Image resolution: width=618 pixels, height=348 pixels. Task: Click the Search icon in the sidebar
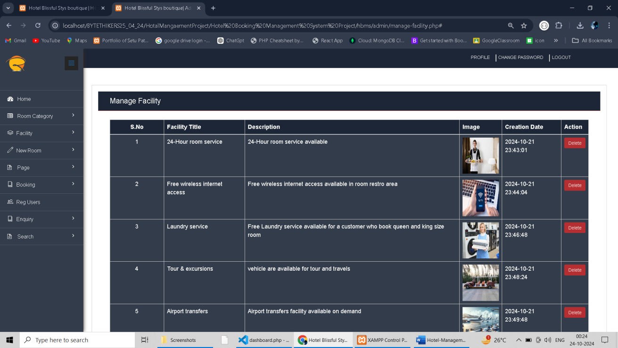(x=10, y=236)
